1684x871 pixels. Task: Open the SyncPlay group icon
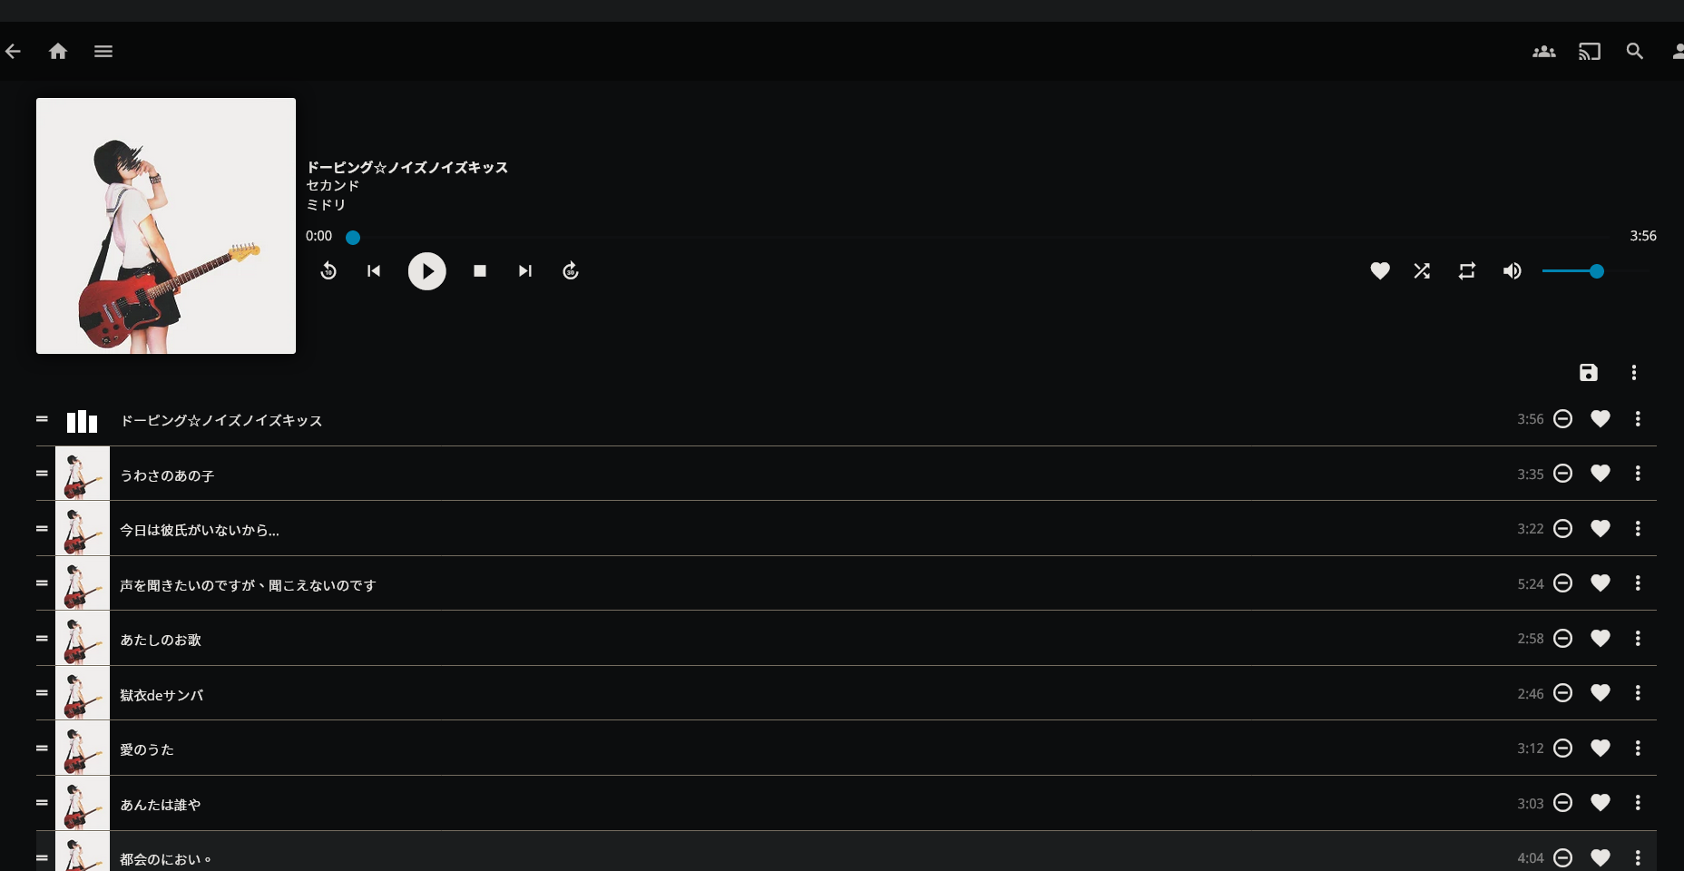coord(1543,52)
